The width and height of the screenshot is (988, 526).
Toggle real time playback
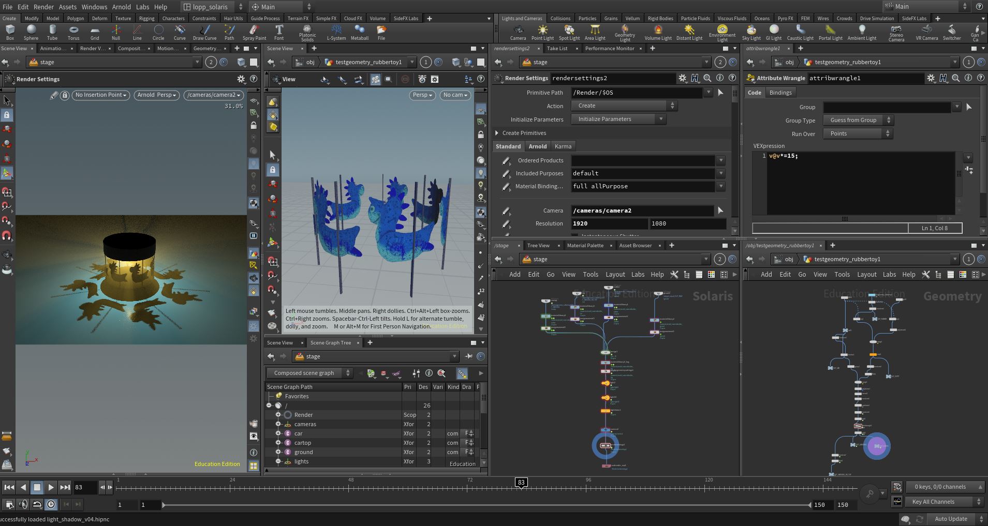(51, 504)
